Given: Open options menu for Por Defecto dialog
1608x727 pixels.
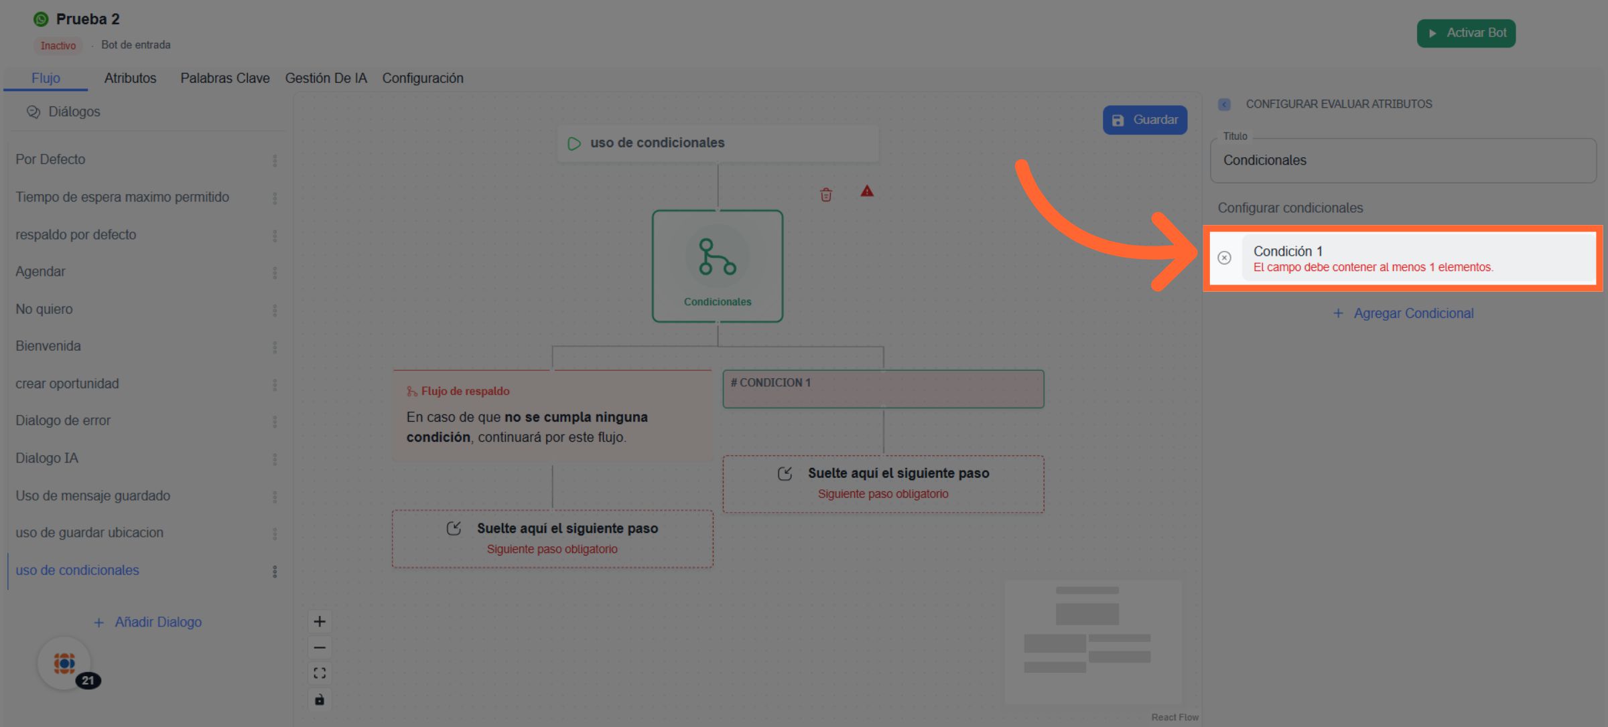Looking at the screenshot, I should point(275,160).
